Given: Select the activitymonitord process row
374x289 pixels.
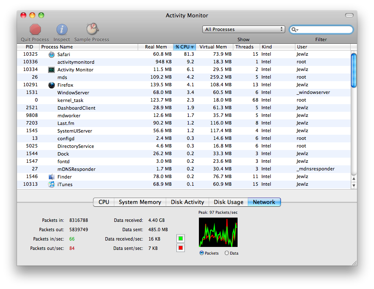Looking at the screenshot, I should point(184,62).
